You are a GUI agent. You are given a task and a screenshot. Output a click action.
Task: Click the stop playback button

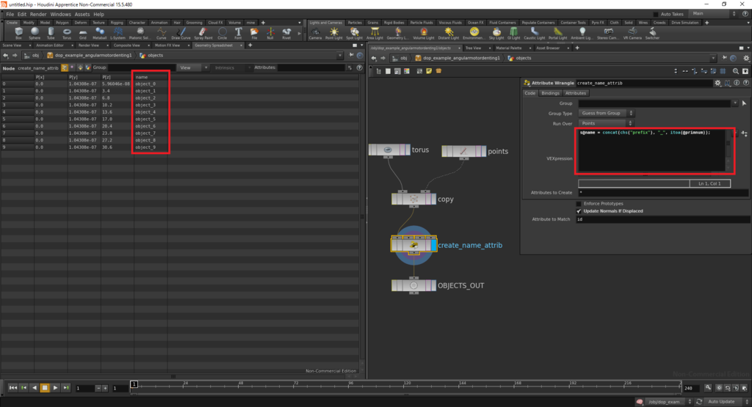(45, 388)
